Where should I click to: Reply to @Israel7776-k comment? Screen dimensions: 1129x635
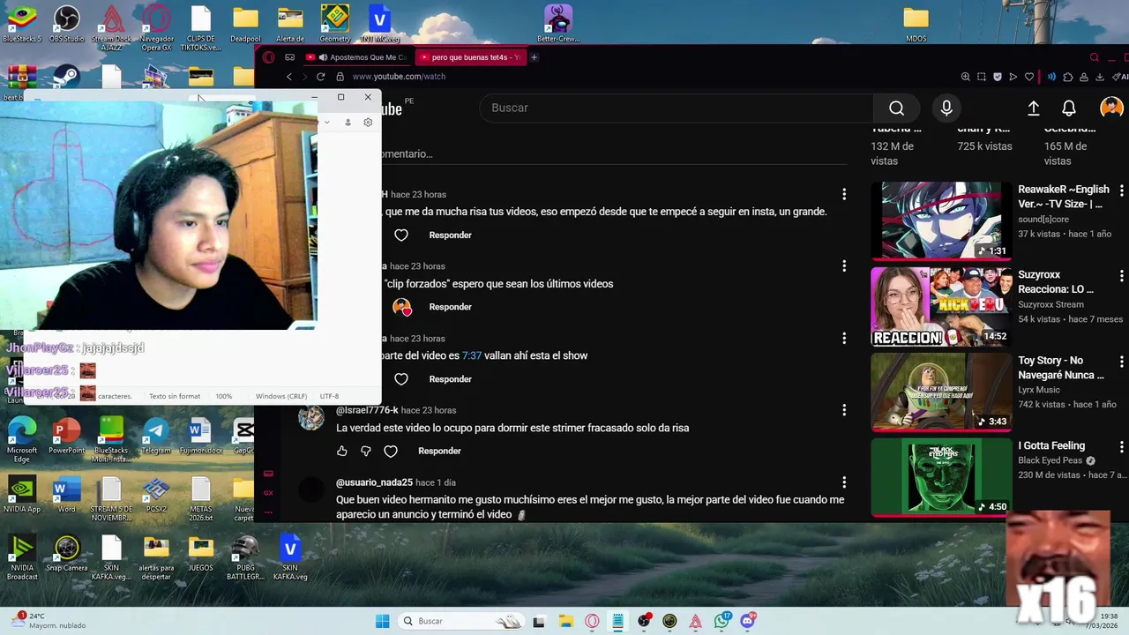pos(439,451)
